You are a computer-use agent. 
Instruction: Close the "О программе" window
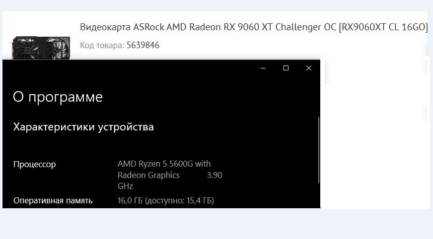pyautogui.click(x=309, y=68)
